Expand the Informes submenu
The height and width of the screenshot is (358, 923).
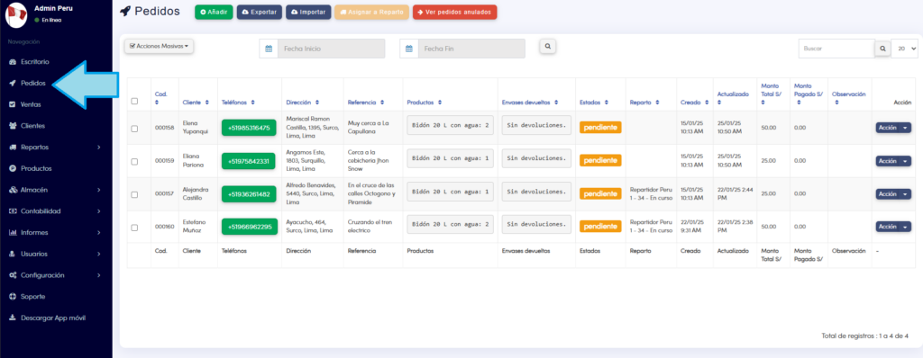pyautogui.click(x=99, y=233)
